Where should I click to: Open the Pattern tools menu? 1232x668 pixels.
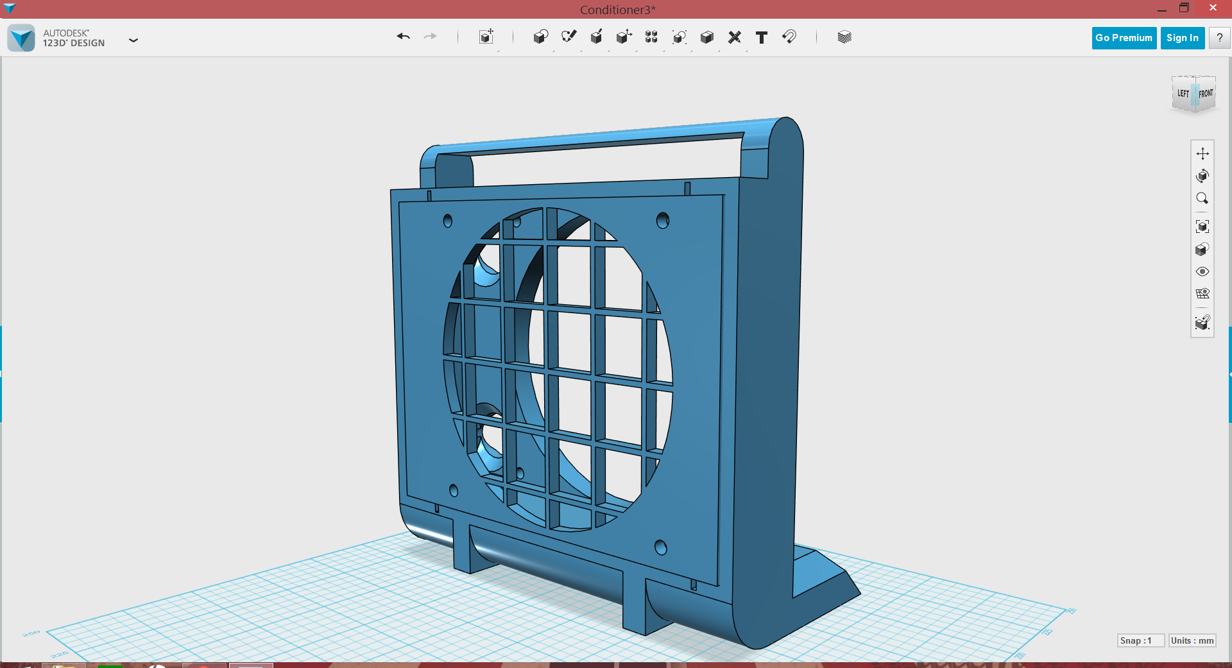[651, 37]
